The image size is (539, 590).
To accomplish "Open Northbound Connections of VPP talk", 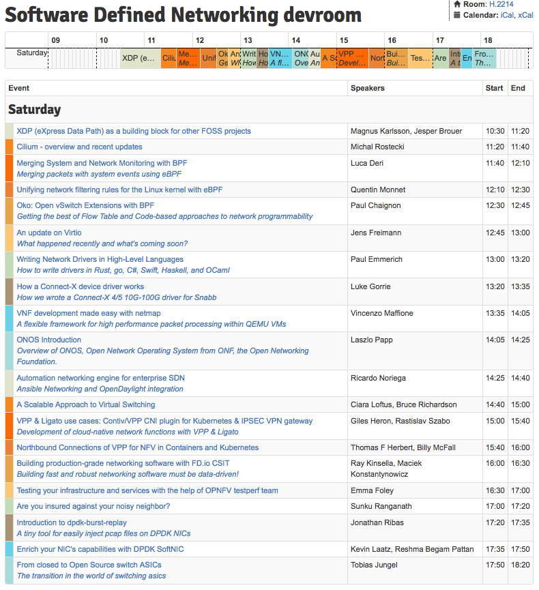I will pyautogui.click(x=138, y=447).
